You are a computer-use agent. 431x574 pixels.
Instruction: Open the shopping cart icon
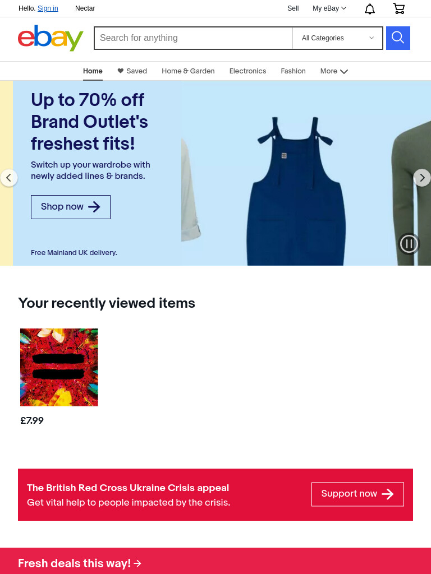[x=399, y=8]
